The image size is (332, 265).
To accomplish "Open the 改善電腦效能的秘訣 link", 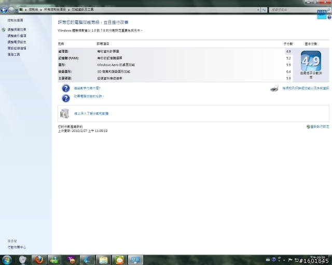I will coord(89,96).
